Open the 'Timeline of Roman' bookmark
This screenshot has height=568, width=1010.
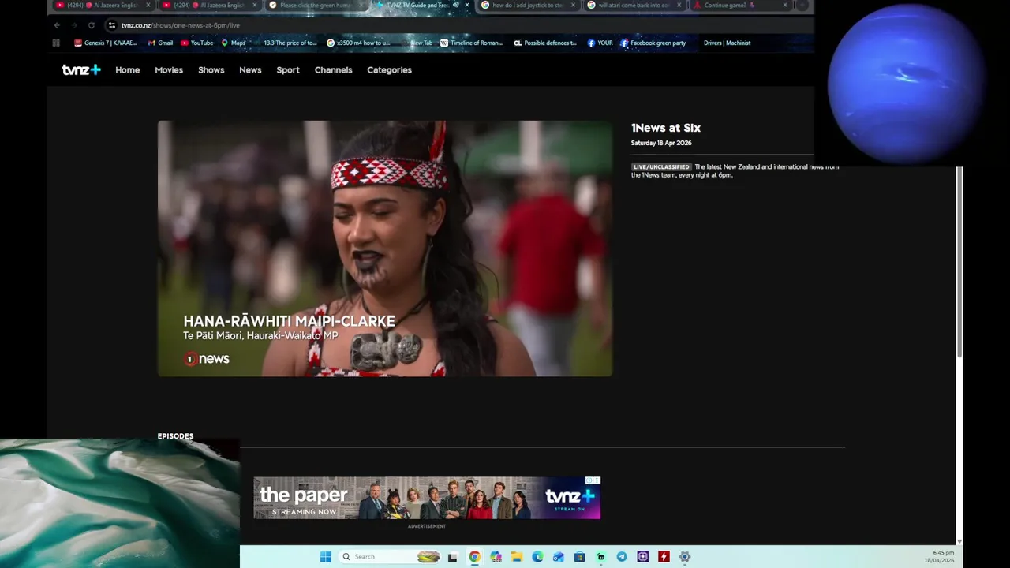[x=471, y=43]
